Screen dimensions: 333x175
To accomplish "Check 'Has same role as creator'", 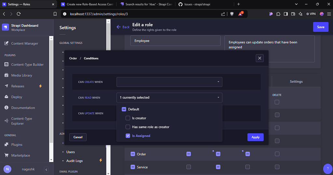I will pos(128,127).
